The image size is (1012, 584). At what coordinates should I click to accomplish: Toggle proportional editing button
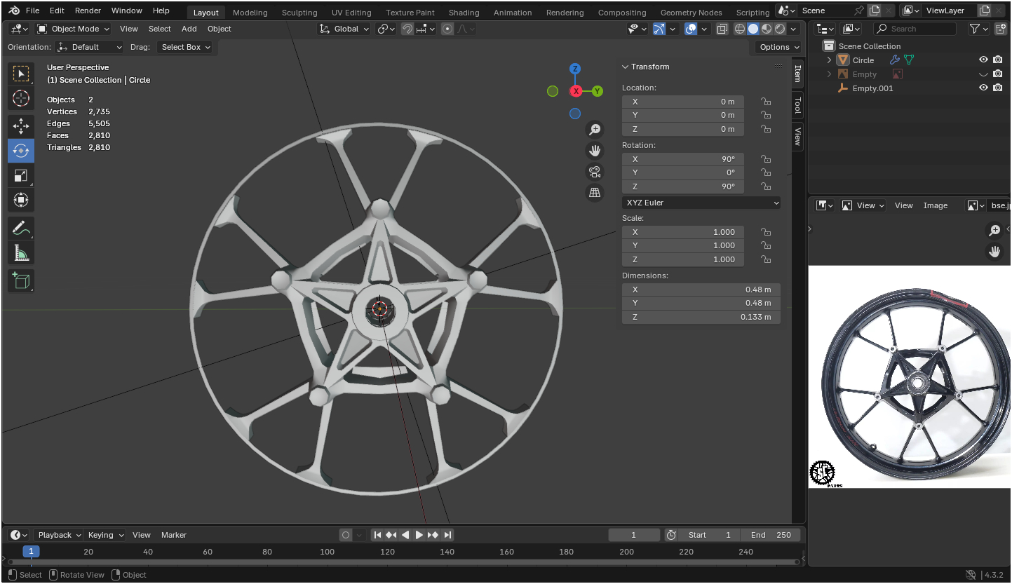[447, 29]
